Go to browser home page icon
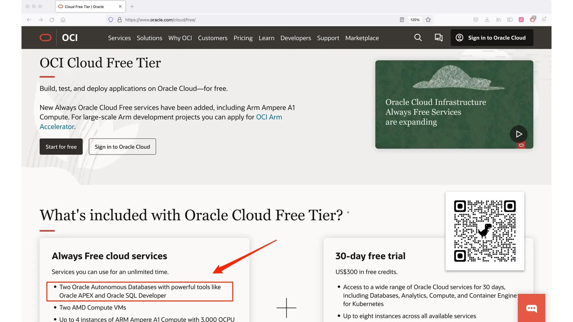Screen dimensions: 573x322 63,20
